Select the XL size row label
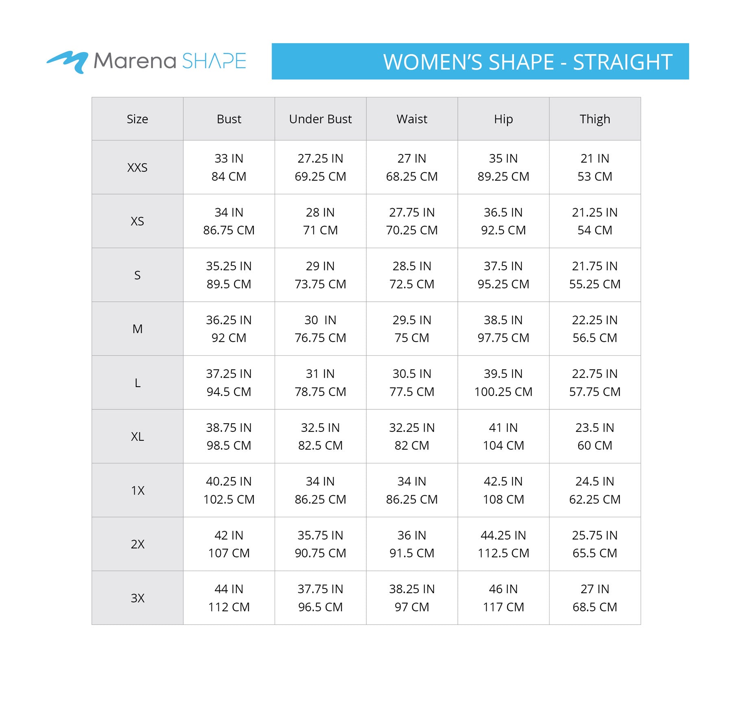Image resolution: width=732 pixels, height=705 pixels. tap(137, 437)
